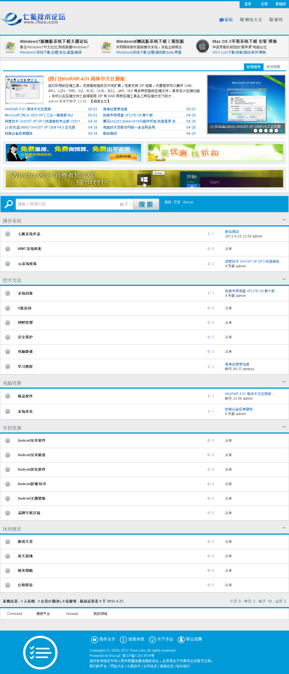
Task: Switch to the 资讯列表 tab
Action: (273, 67)
